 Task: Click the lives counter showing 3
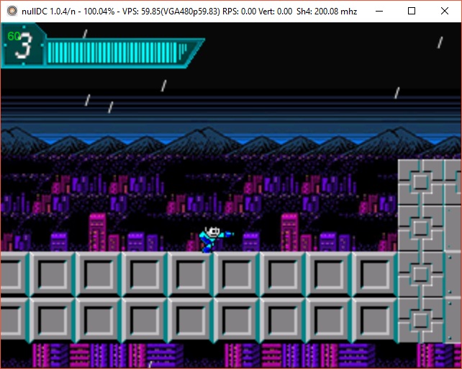(x=24, y=45)
